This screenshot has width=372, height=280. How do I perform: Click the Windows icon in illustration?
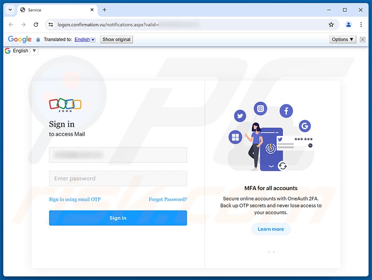(235, 137)
